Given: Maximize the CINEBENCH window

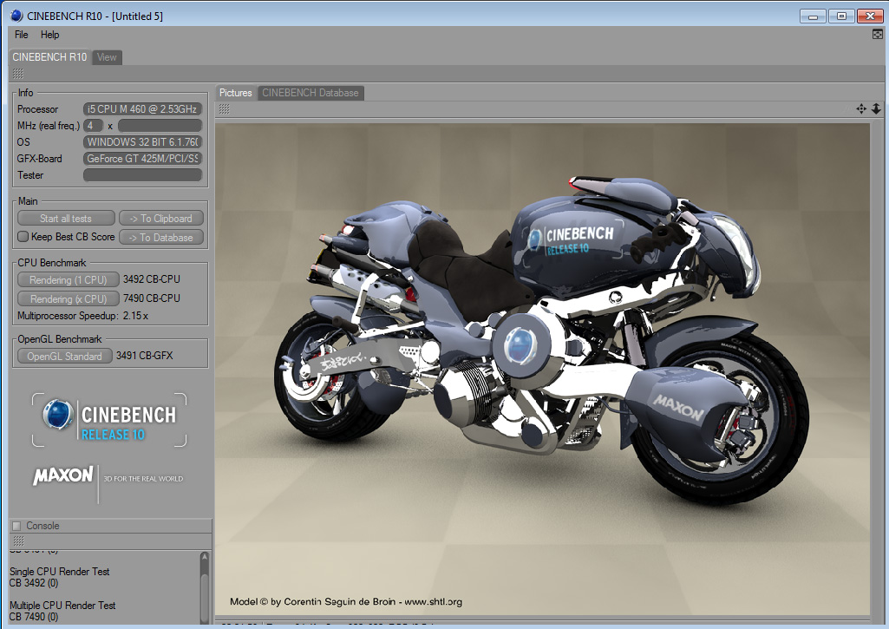Looking at the screenshot, I should (x=841, y=16).
